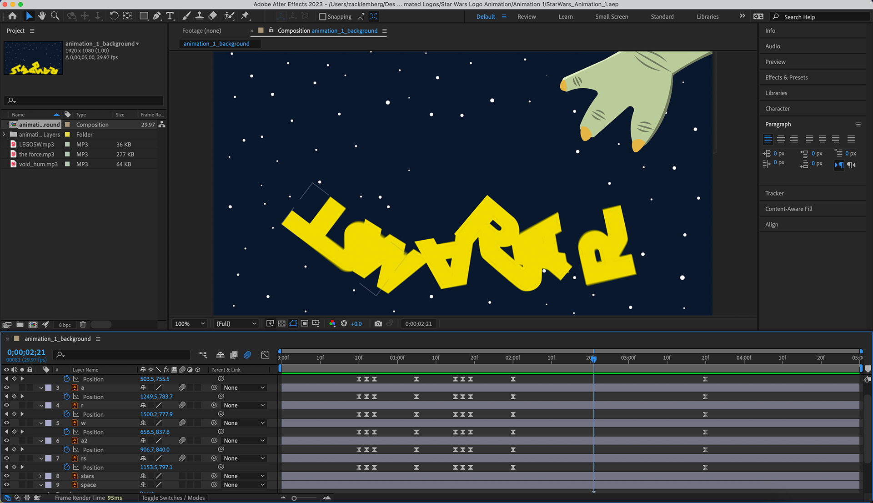Choose the Clone Stamp tool
Screen dimensions: 873x503
[199, 16]
